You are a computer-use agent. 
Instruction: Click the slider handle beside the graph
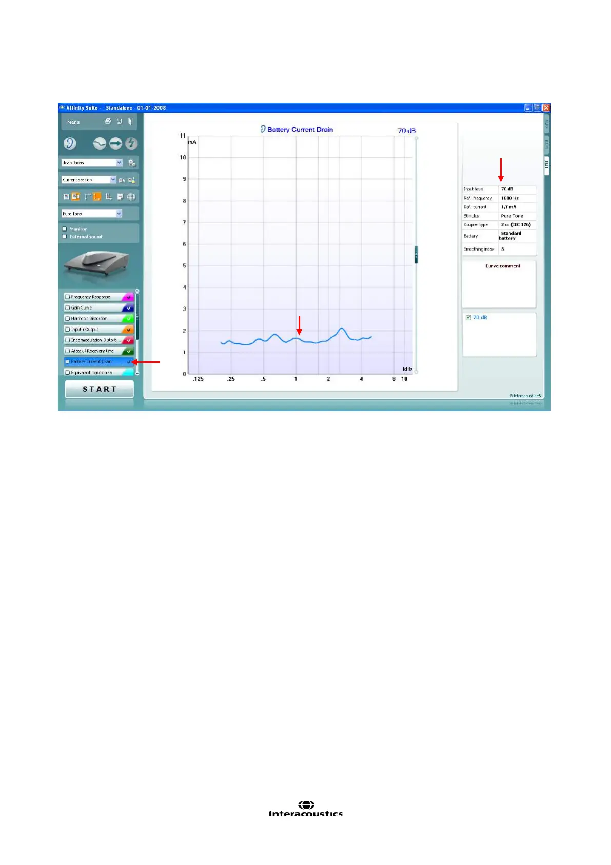point(416,255)
